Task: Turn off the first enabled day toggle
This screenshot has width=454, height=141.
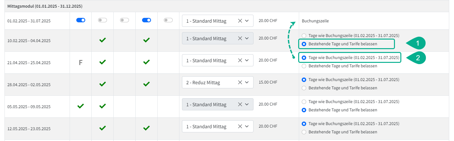Action: point(81,20)
